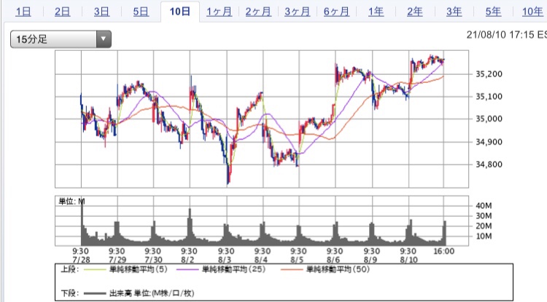547x302 pixels.
Task: Open the 3日 time range
Action: [x=101, y=12]
